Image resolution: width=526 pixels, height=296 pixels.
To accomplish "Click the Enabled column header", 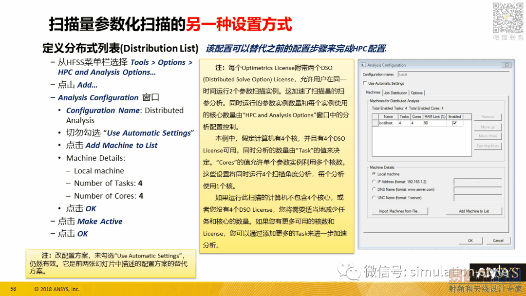I will (455, 117).
